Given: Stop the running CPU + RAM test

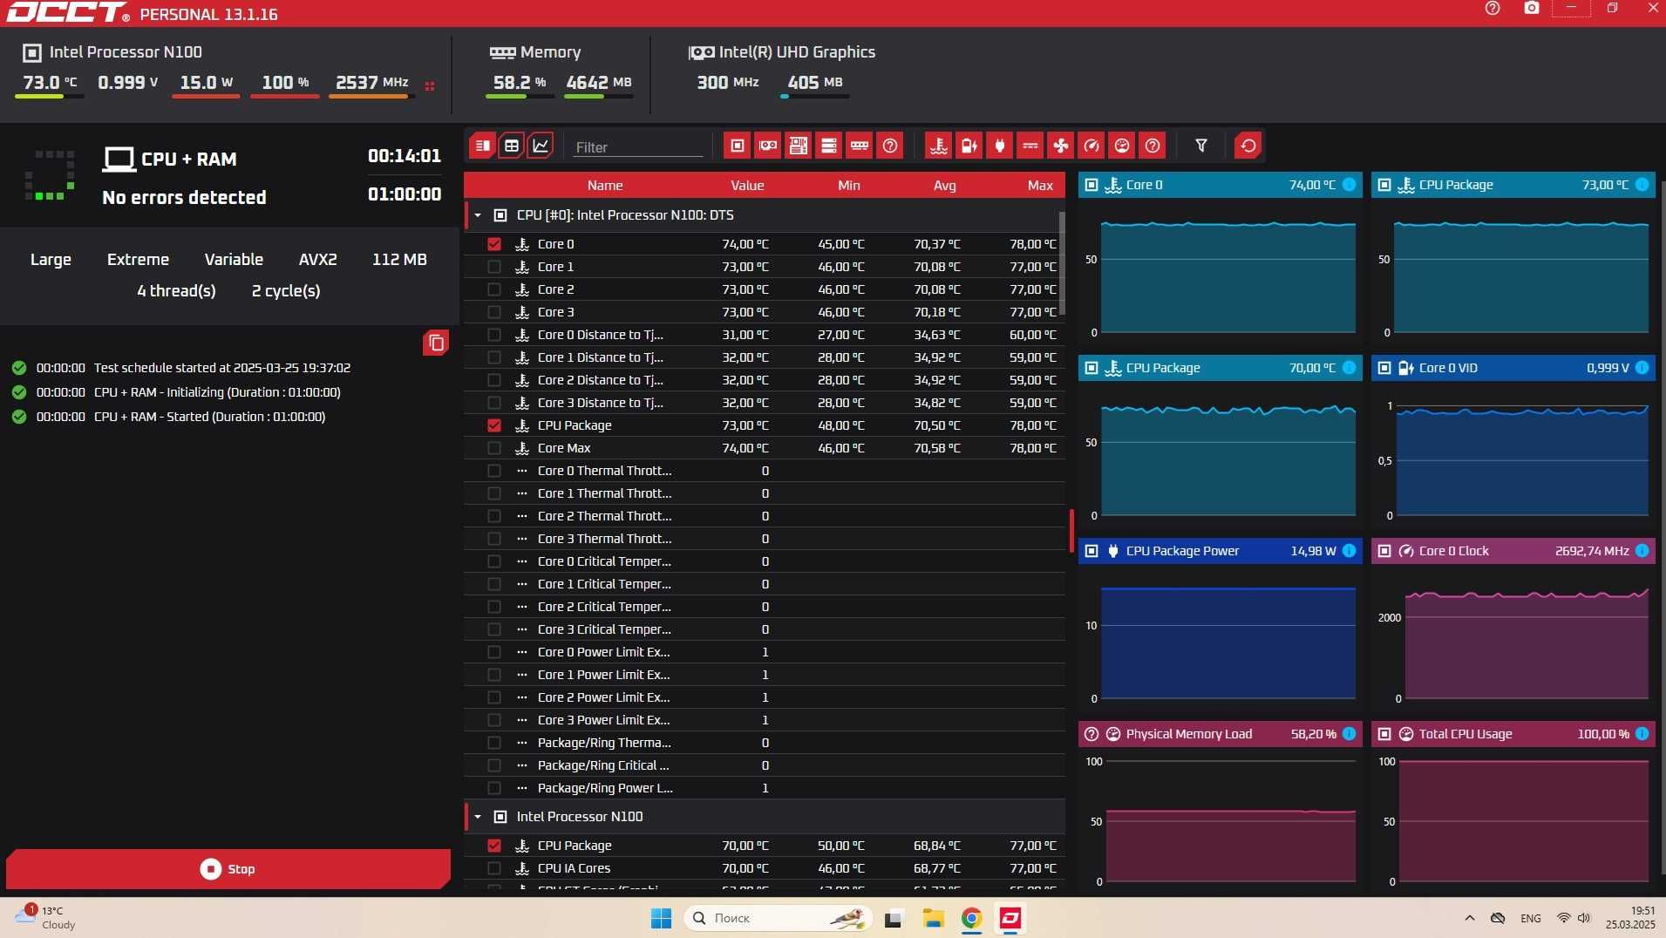Looking at the screenshot, I should pos(228,869).
